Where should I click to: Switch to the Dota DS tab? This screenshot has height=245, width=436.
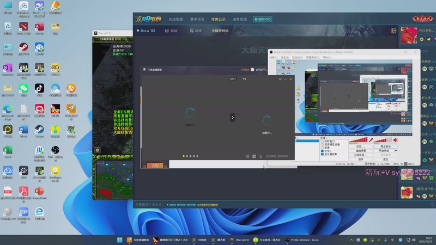coord(146,31)
